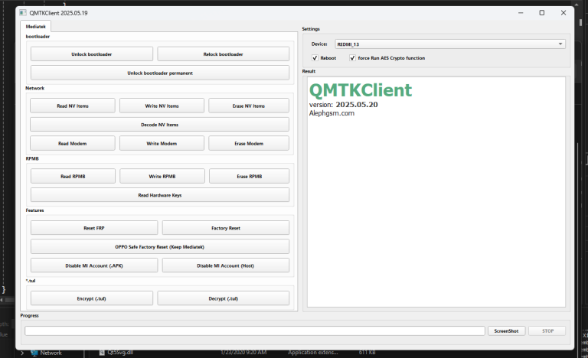The height and width of the screenshot is (358, 588).
Task: Toggle force Run AES Crypto function checkbox
Action: tap(352, 58)
